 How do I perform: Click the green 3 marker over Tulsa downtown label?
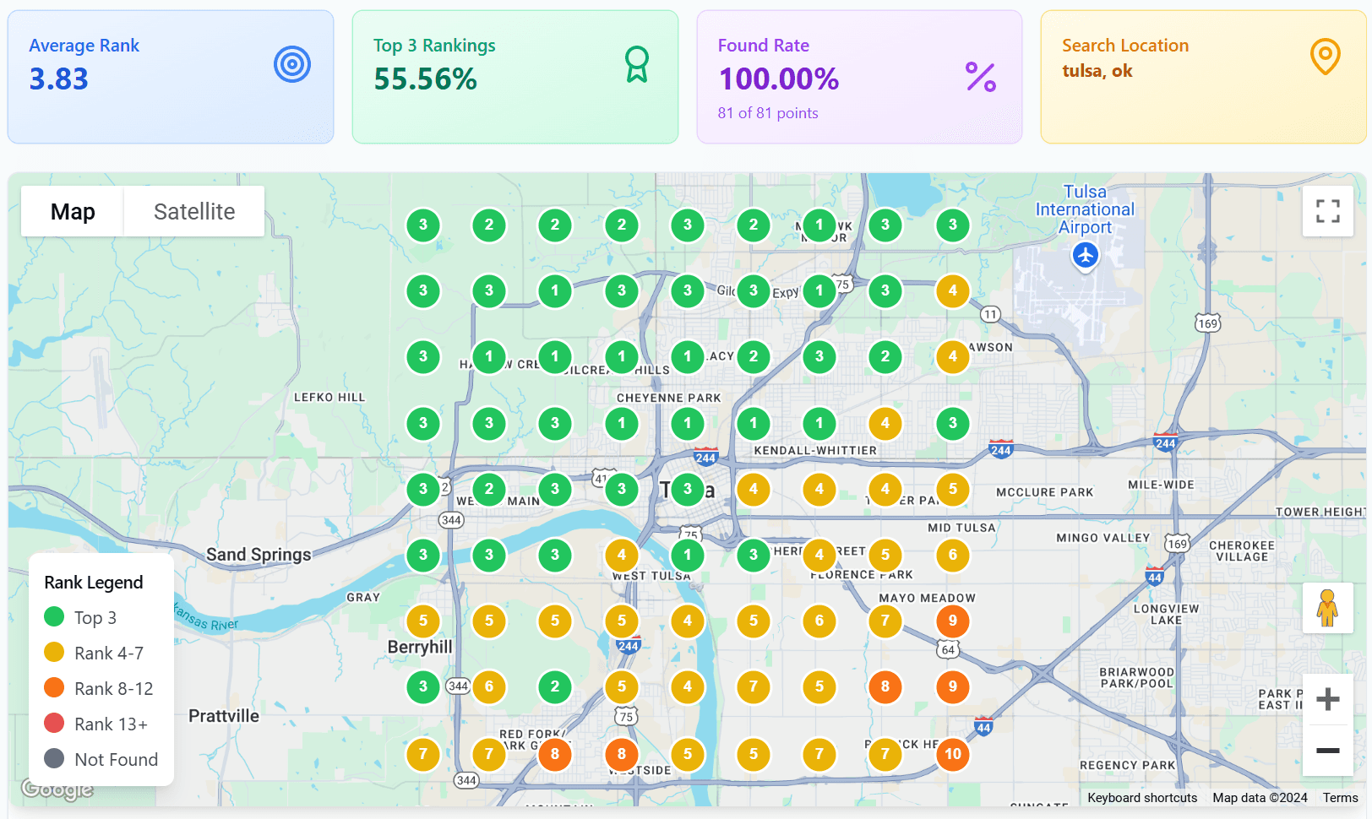pyautogui.click(x=688, y=489)
